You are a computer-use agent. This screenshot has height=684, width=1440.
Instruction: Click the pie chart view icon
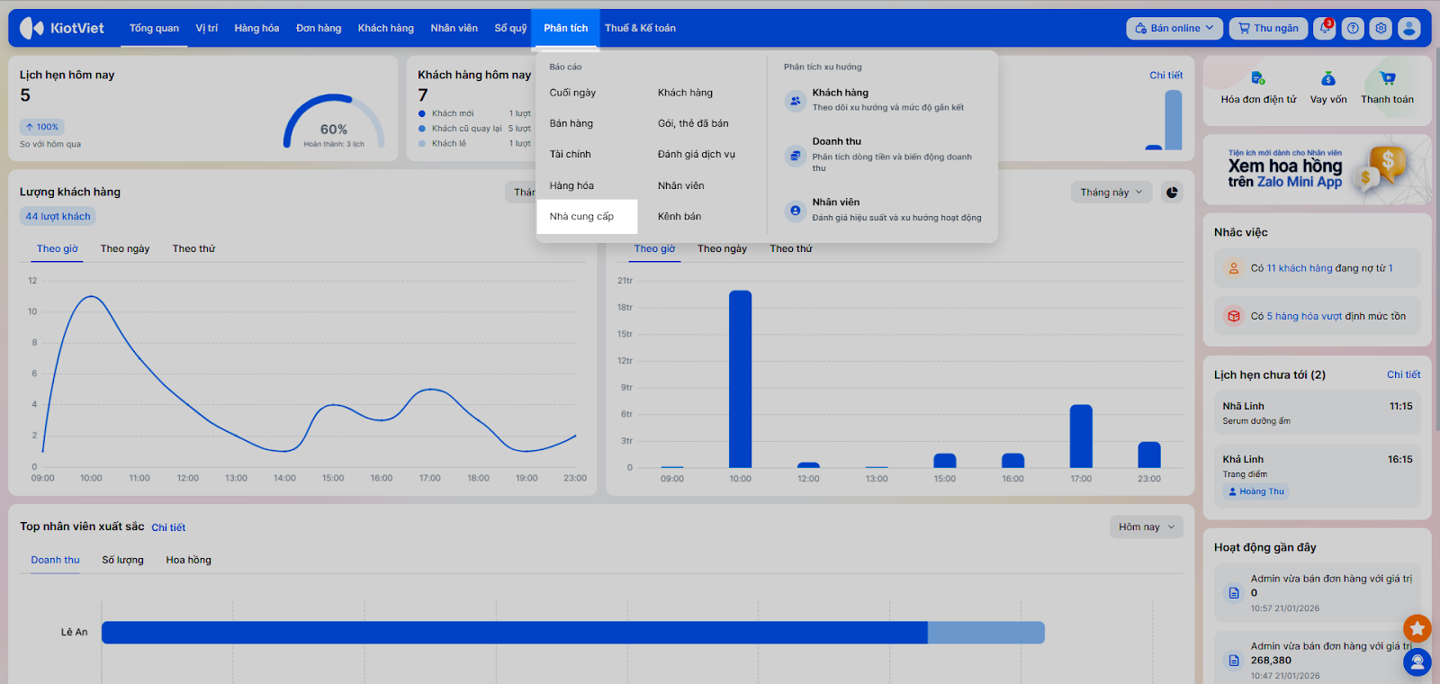pyautogui.click(x=1172, y=192)
